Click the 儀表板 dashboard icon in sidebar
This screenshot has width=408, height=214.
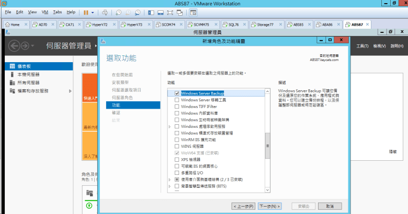12,67
